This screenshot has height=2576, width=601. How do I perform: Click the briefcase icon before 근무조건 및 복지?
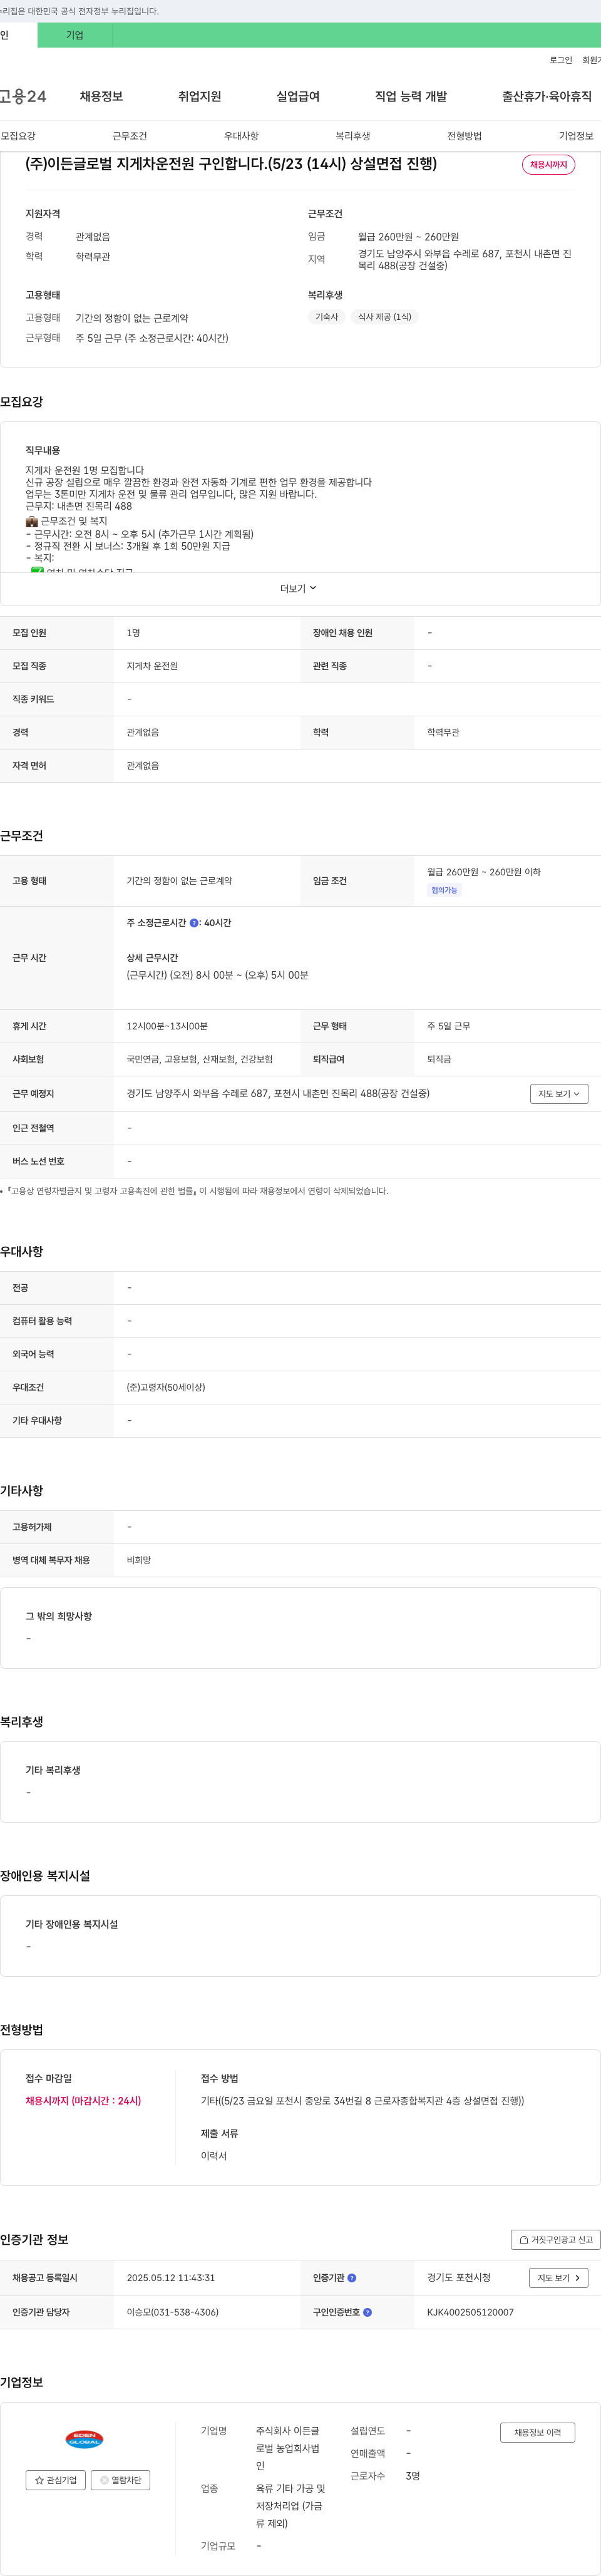pos(32,521)
